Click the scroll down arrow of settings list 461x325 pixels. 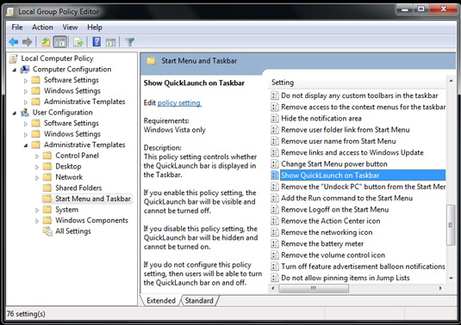(451, 278)
